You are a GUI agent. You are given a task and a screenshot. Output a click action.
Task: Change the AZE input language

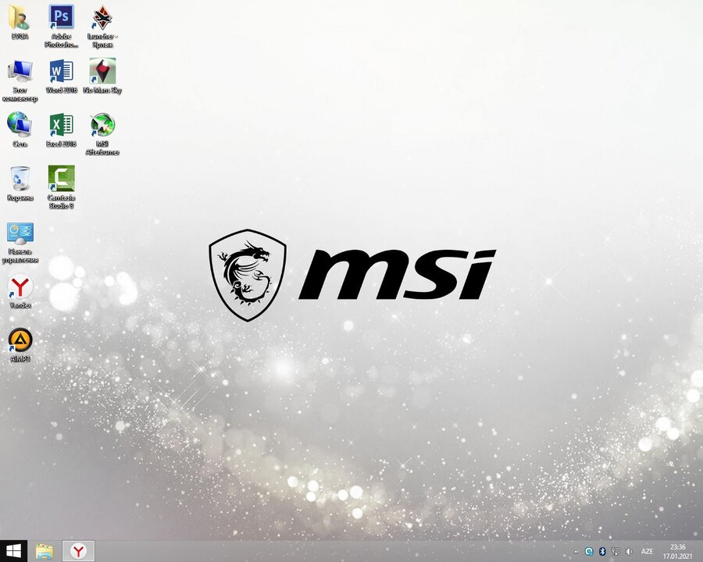pos(647,552)
